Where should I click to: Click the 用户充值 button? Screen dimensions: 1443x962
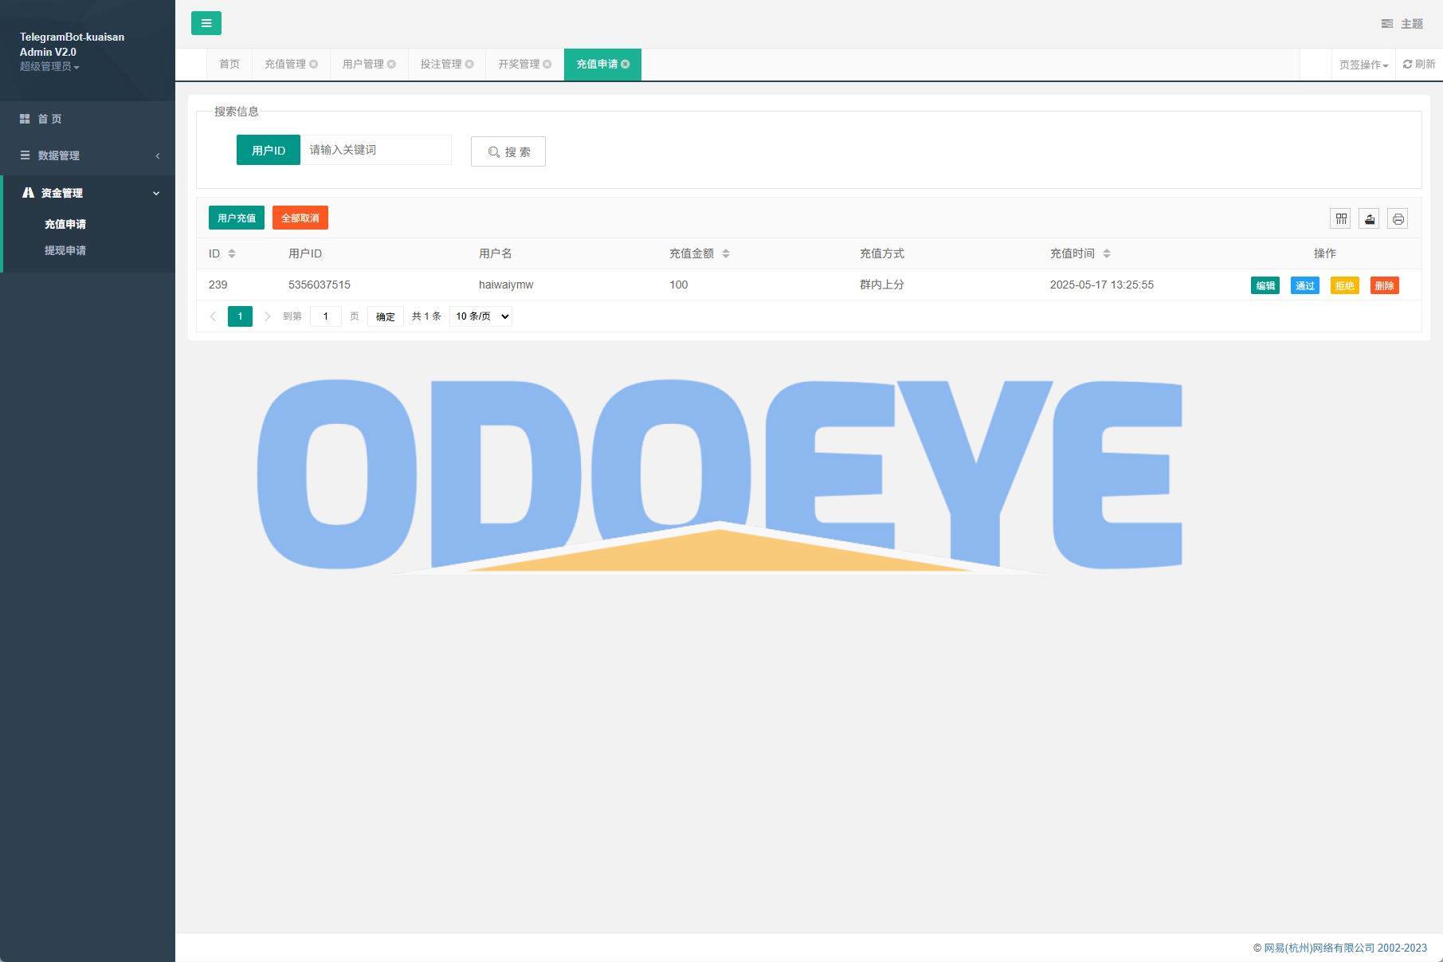click(237, 218)
